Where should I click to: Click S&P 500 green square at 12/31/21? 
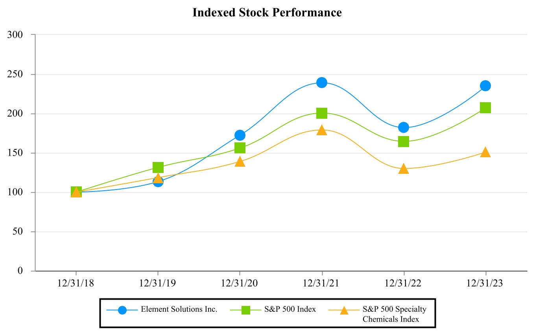(x=322, y=113)
